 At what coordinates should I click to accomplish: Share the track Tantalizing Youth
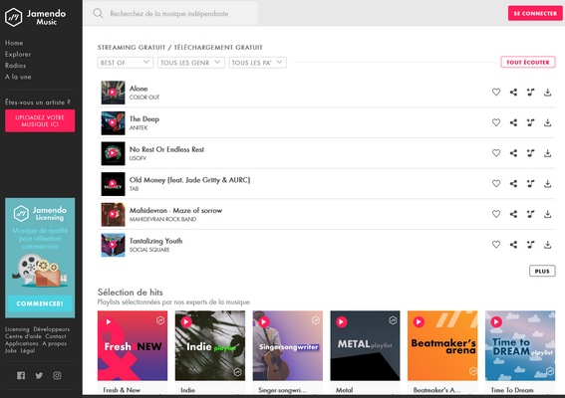513,245
